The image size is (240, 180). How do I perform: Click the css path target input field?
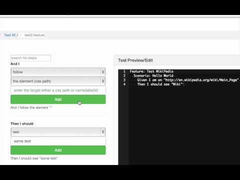click(58, 90)
